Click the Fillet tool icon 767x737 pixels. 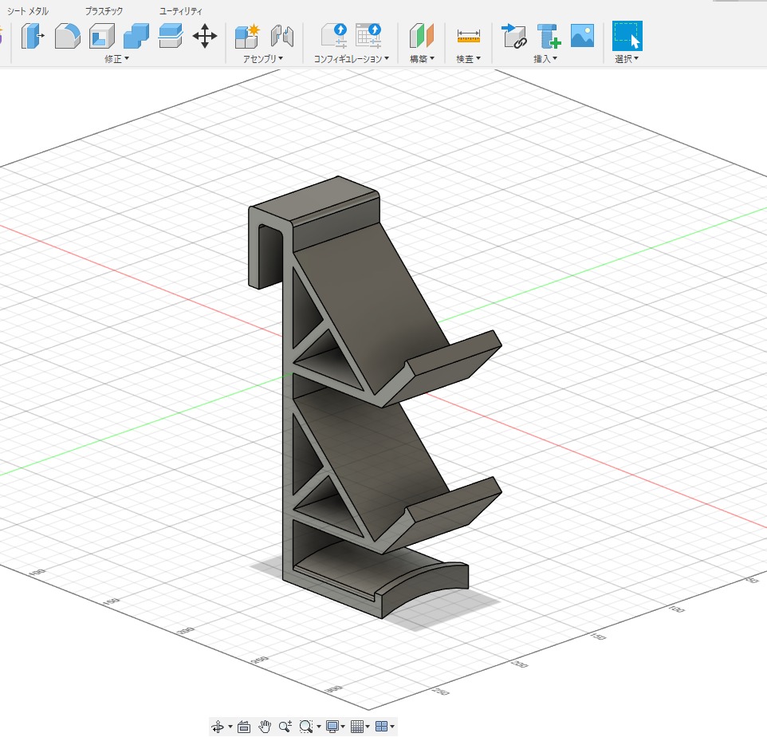click(67, 36)
